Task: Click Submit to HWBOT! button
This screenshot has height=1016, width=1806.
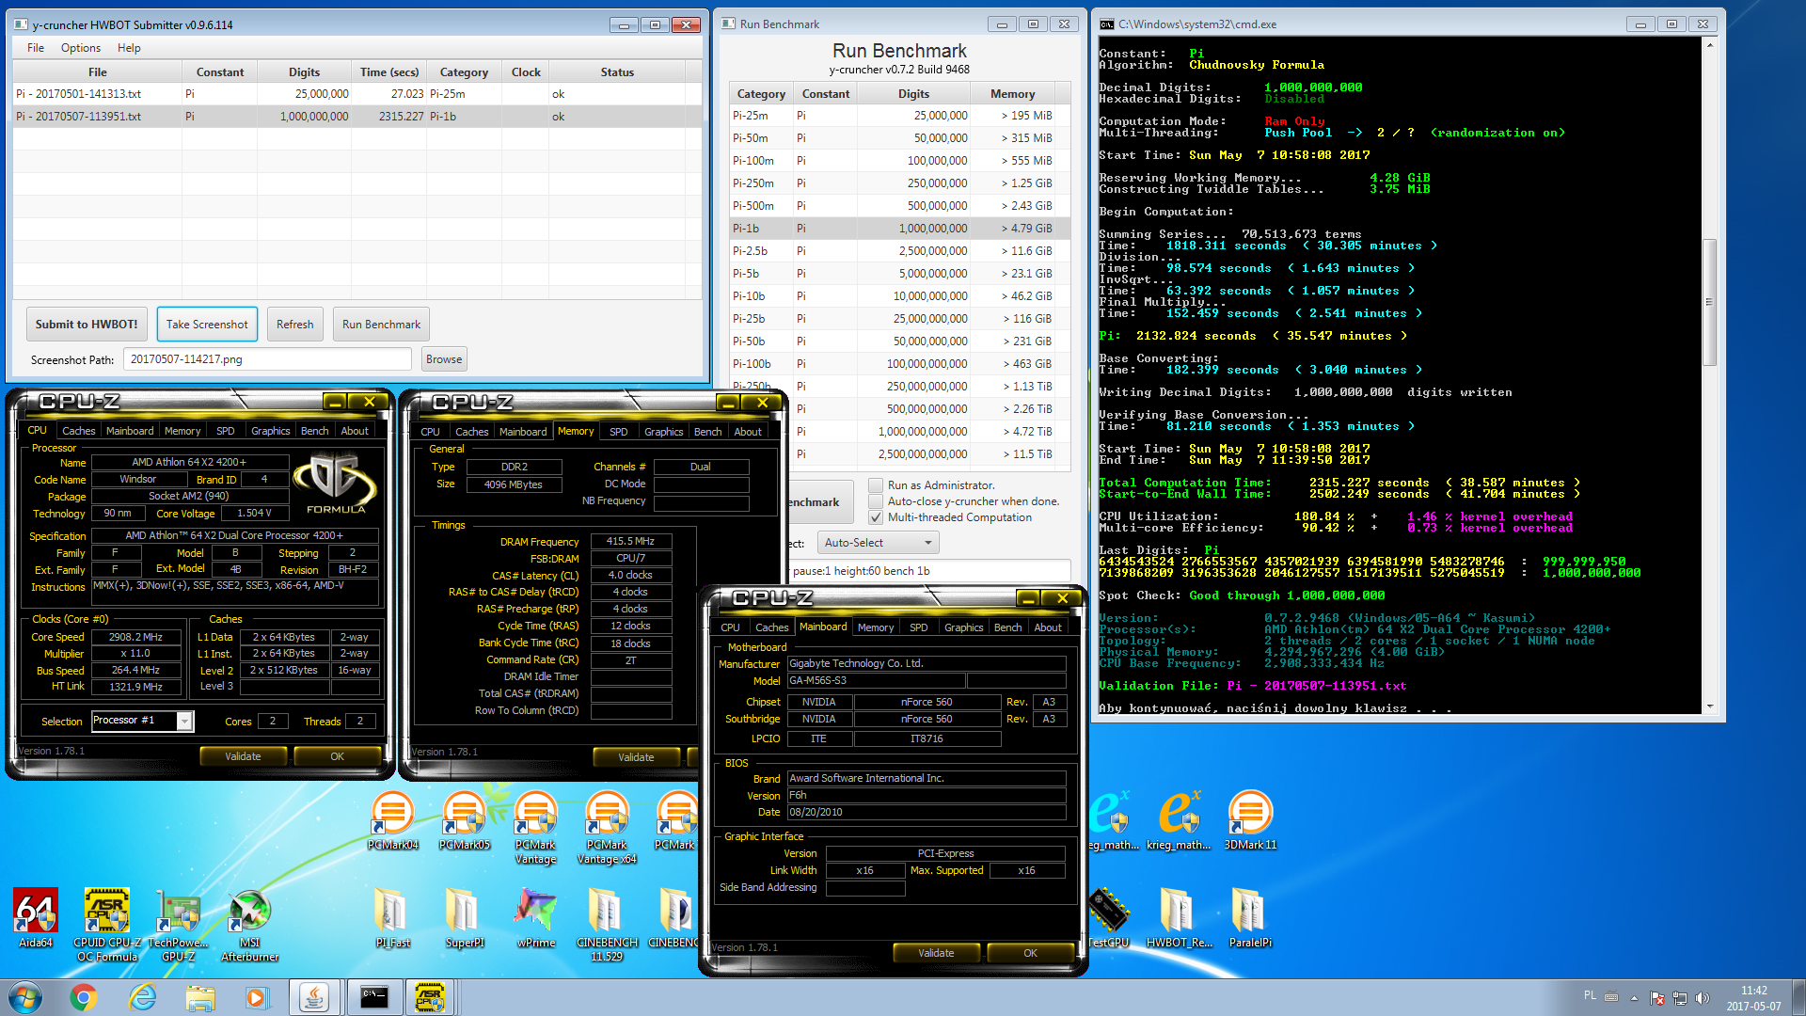Action: click(87, 325)
